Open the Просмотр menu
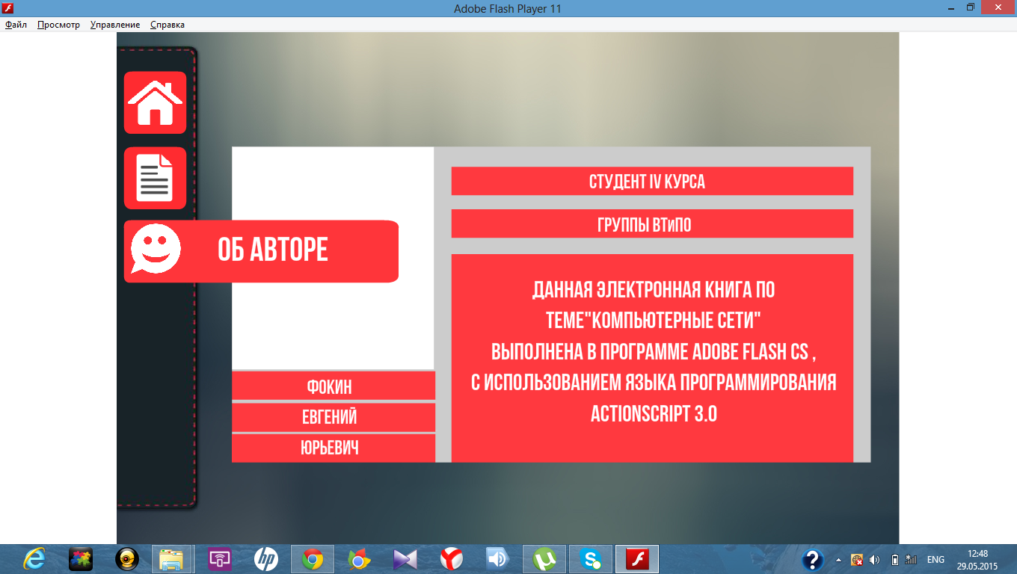This screenshot has height=574, width=1017. tap(58, 25)
